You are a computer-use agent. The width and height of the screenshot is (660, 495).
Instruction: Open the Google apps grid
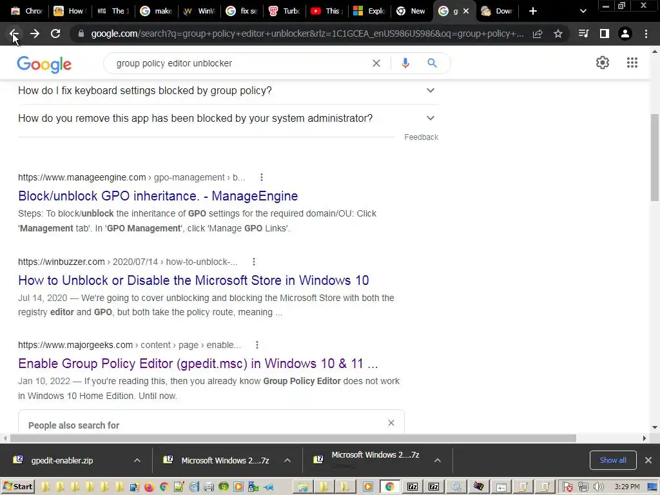(x=632, y=63)
